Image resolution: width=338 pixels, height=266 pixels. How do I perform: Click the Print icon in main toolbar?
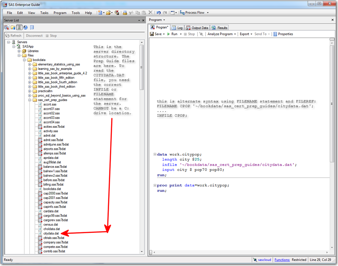click(x=125, y=13)
